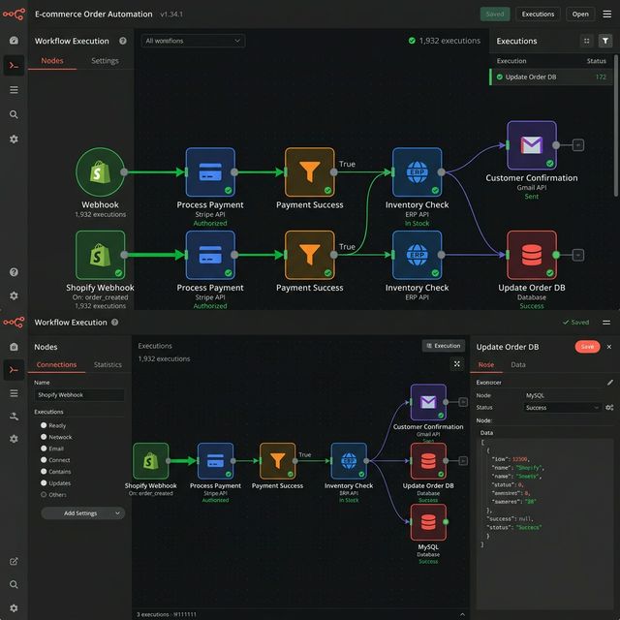This screenshot has height=620, width=620.
Task: Close the Update Order DB panel
Action: click(x=609, y=347)
